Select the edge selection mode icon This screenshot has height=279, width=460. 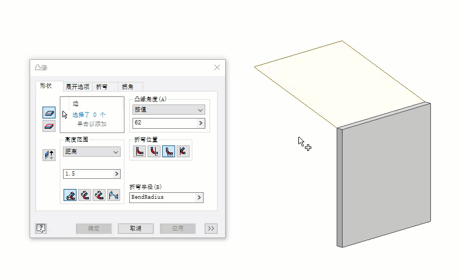click(49, 113)
